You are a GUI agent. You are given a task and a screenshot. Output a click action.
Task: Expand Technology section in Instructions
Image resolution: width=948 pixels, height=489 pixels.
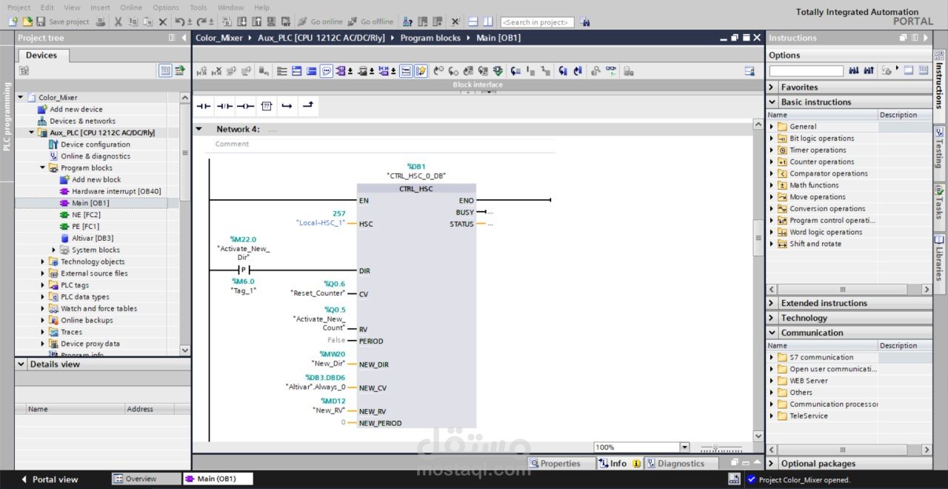point(772,318)
